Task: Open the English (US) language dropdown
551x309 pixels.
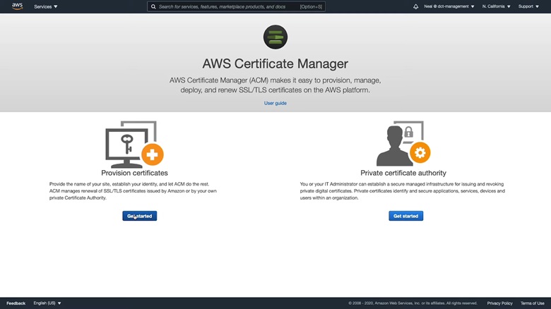Action: 47,303
